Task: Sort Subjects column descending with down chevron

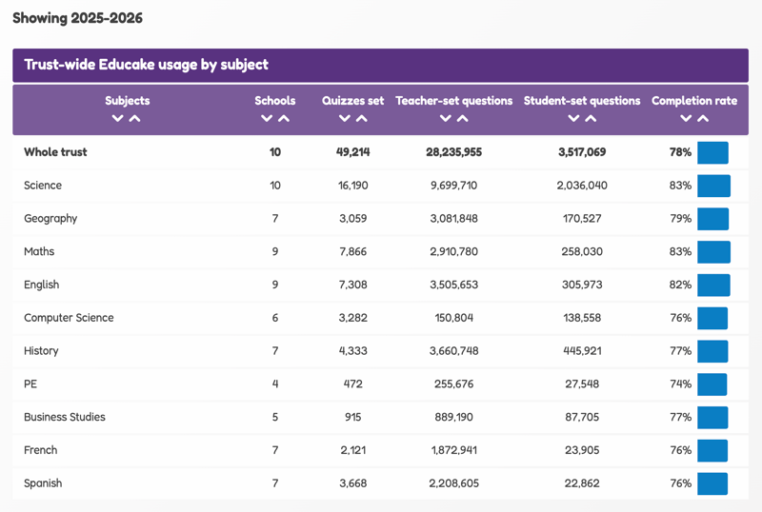Action: (x=117, y=118)
